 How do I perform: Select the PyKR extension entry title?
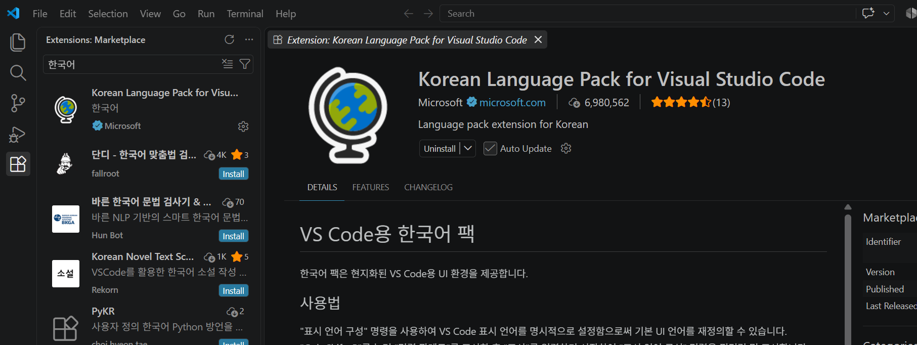click(x=103, y=311)
